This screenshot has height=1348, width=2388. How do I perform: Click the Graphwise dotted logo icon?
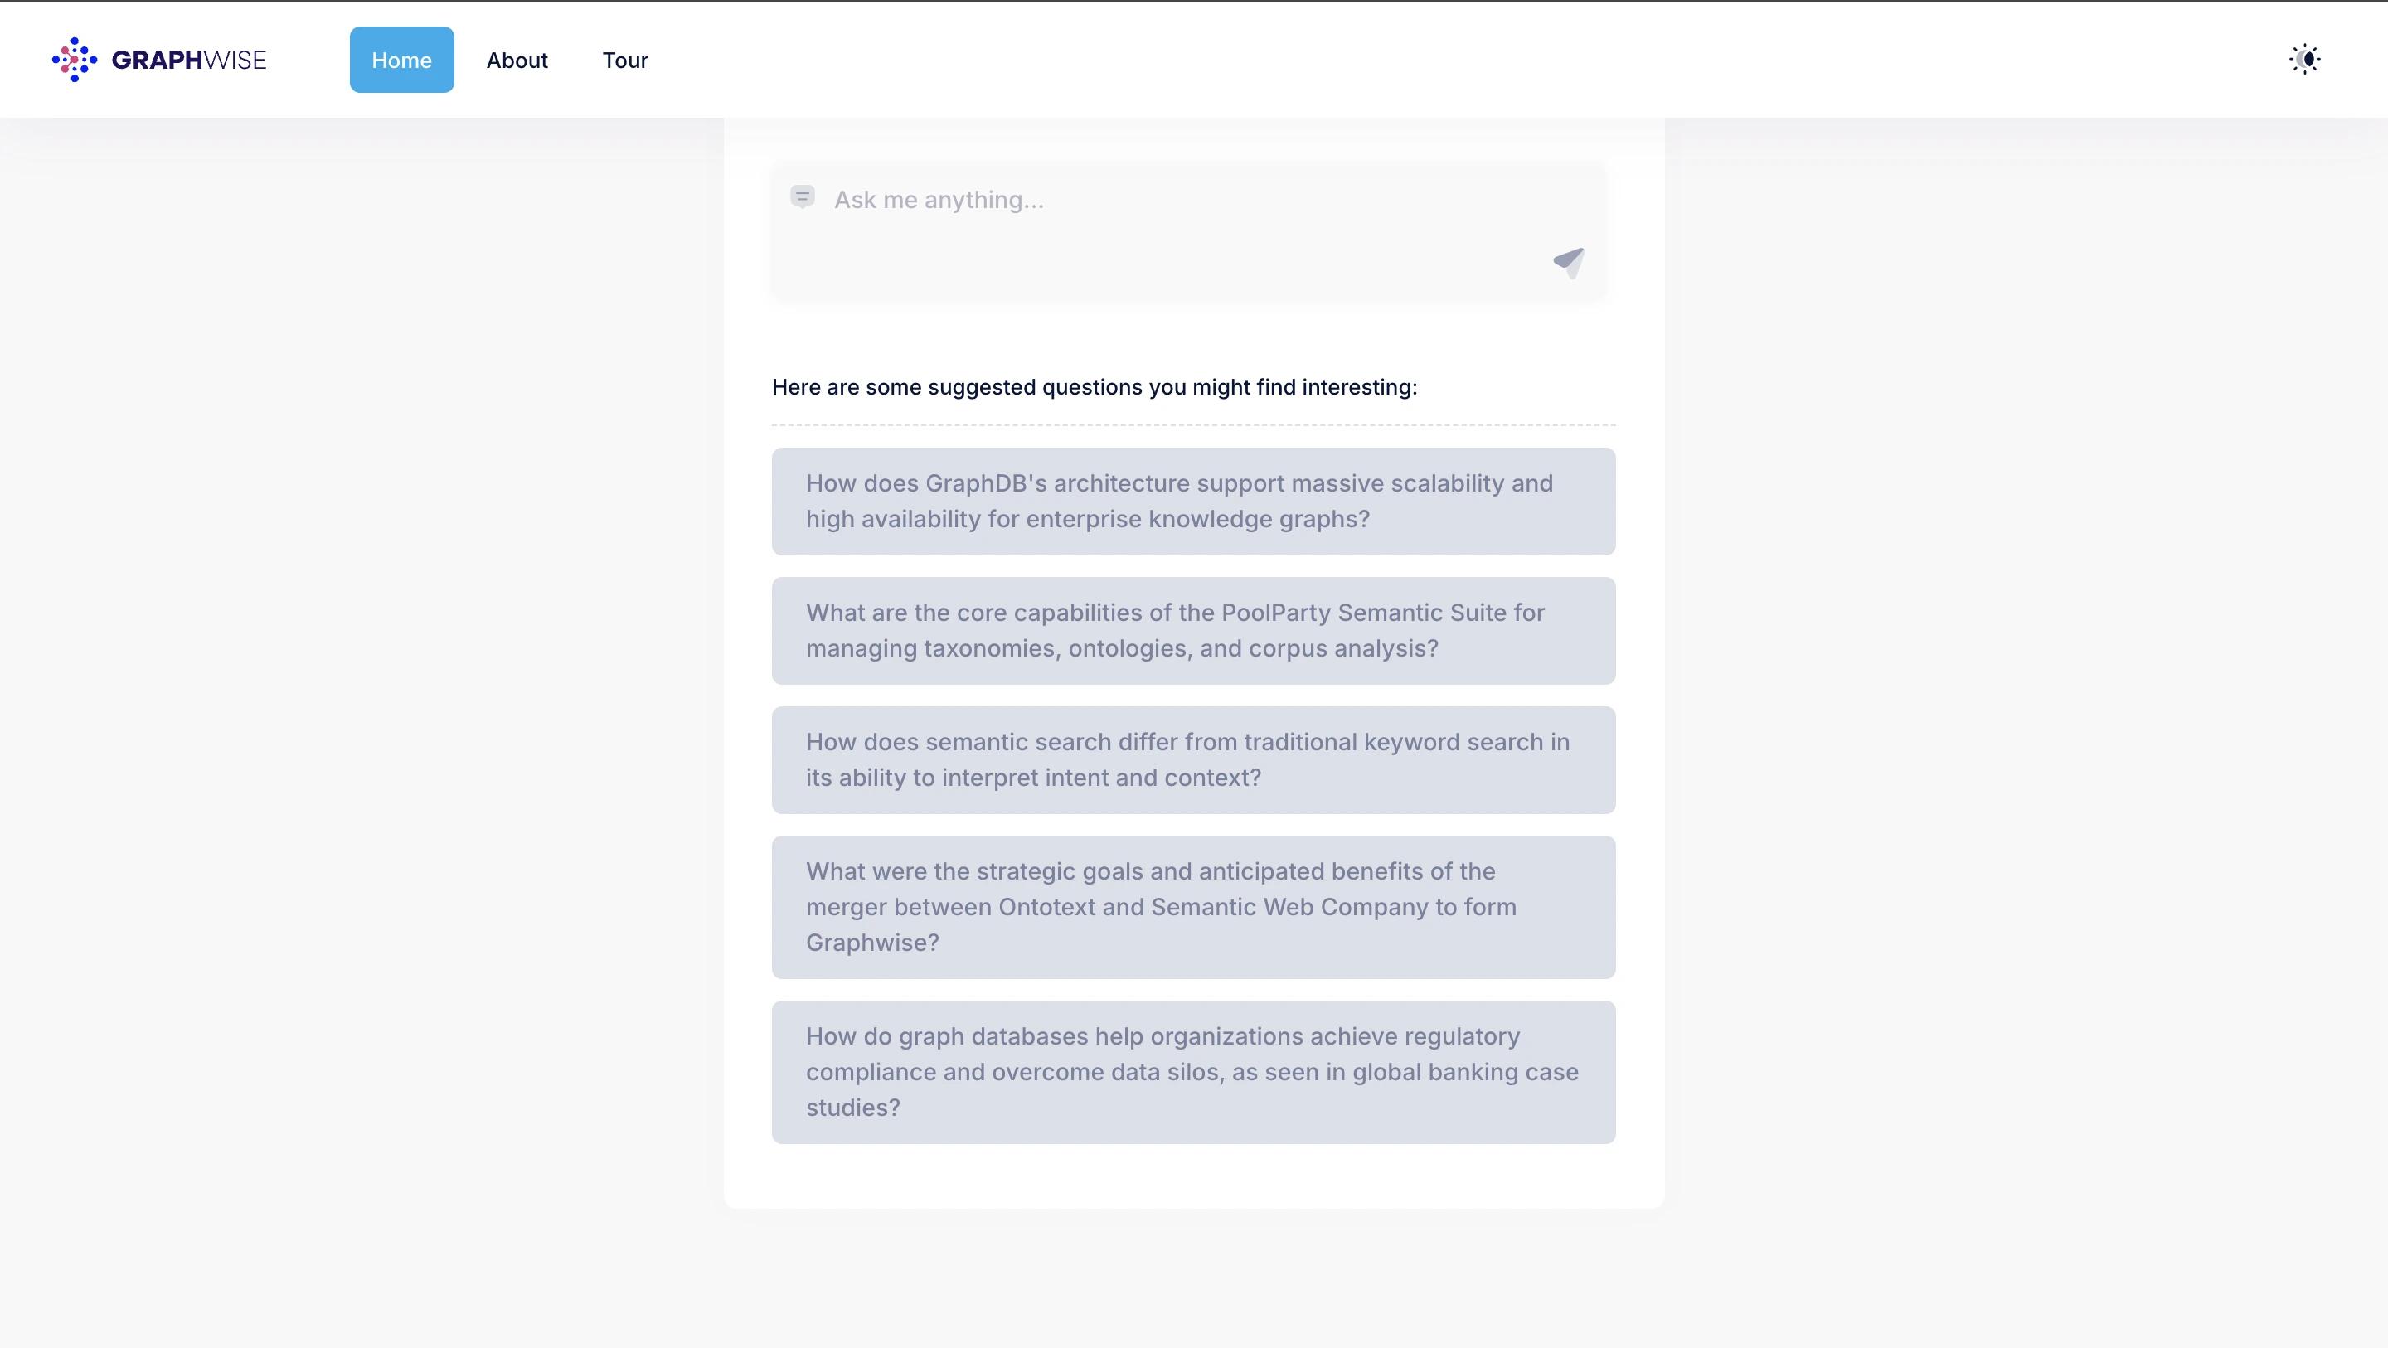[74, 61]
